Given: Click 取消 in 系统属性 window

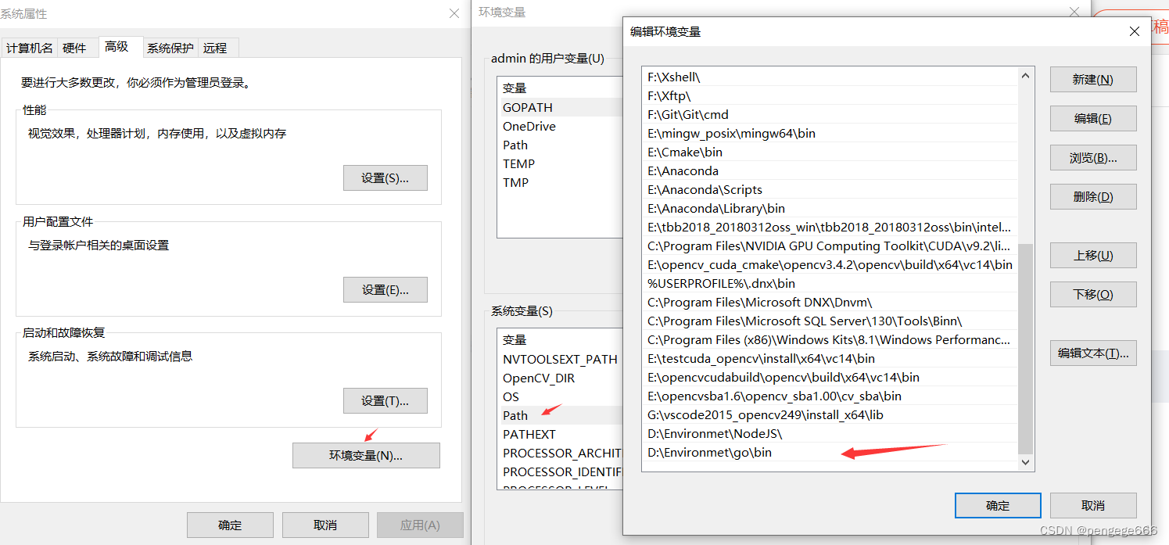Looking at the screenshot, I should pyautogui.click(x=325, y=525).
